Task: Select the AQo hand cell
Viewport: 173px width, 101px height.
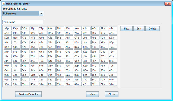Action: coord(8,33)
